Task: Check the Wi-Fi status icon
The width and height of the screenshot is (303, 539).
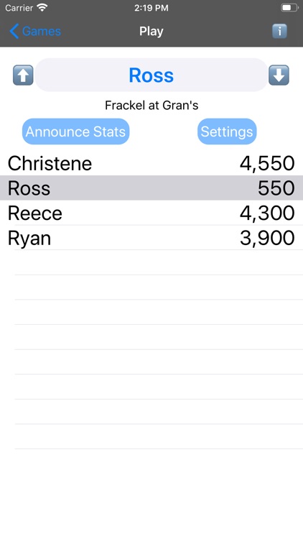Action: [x=42, y=8]
